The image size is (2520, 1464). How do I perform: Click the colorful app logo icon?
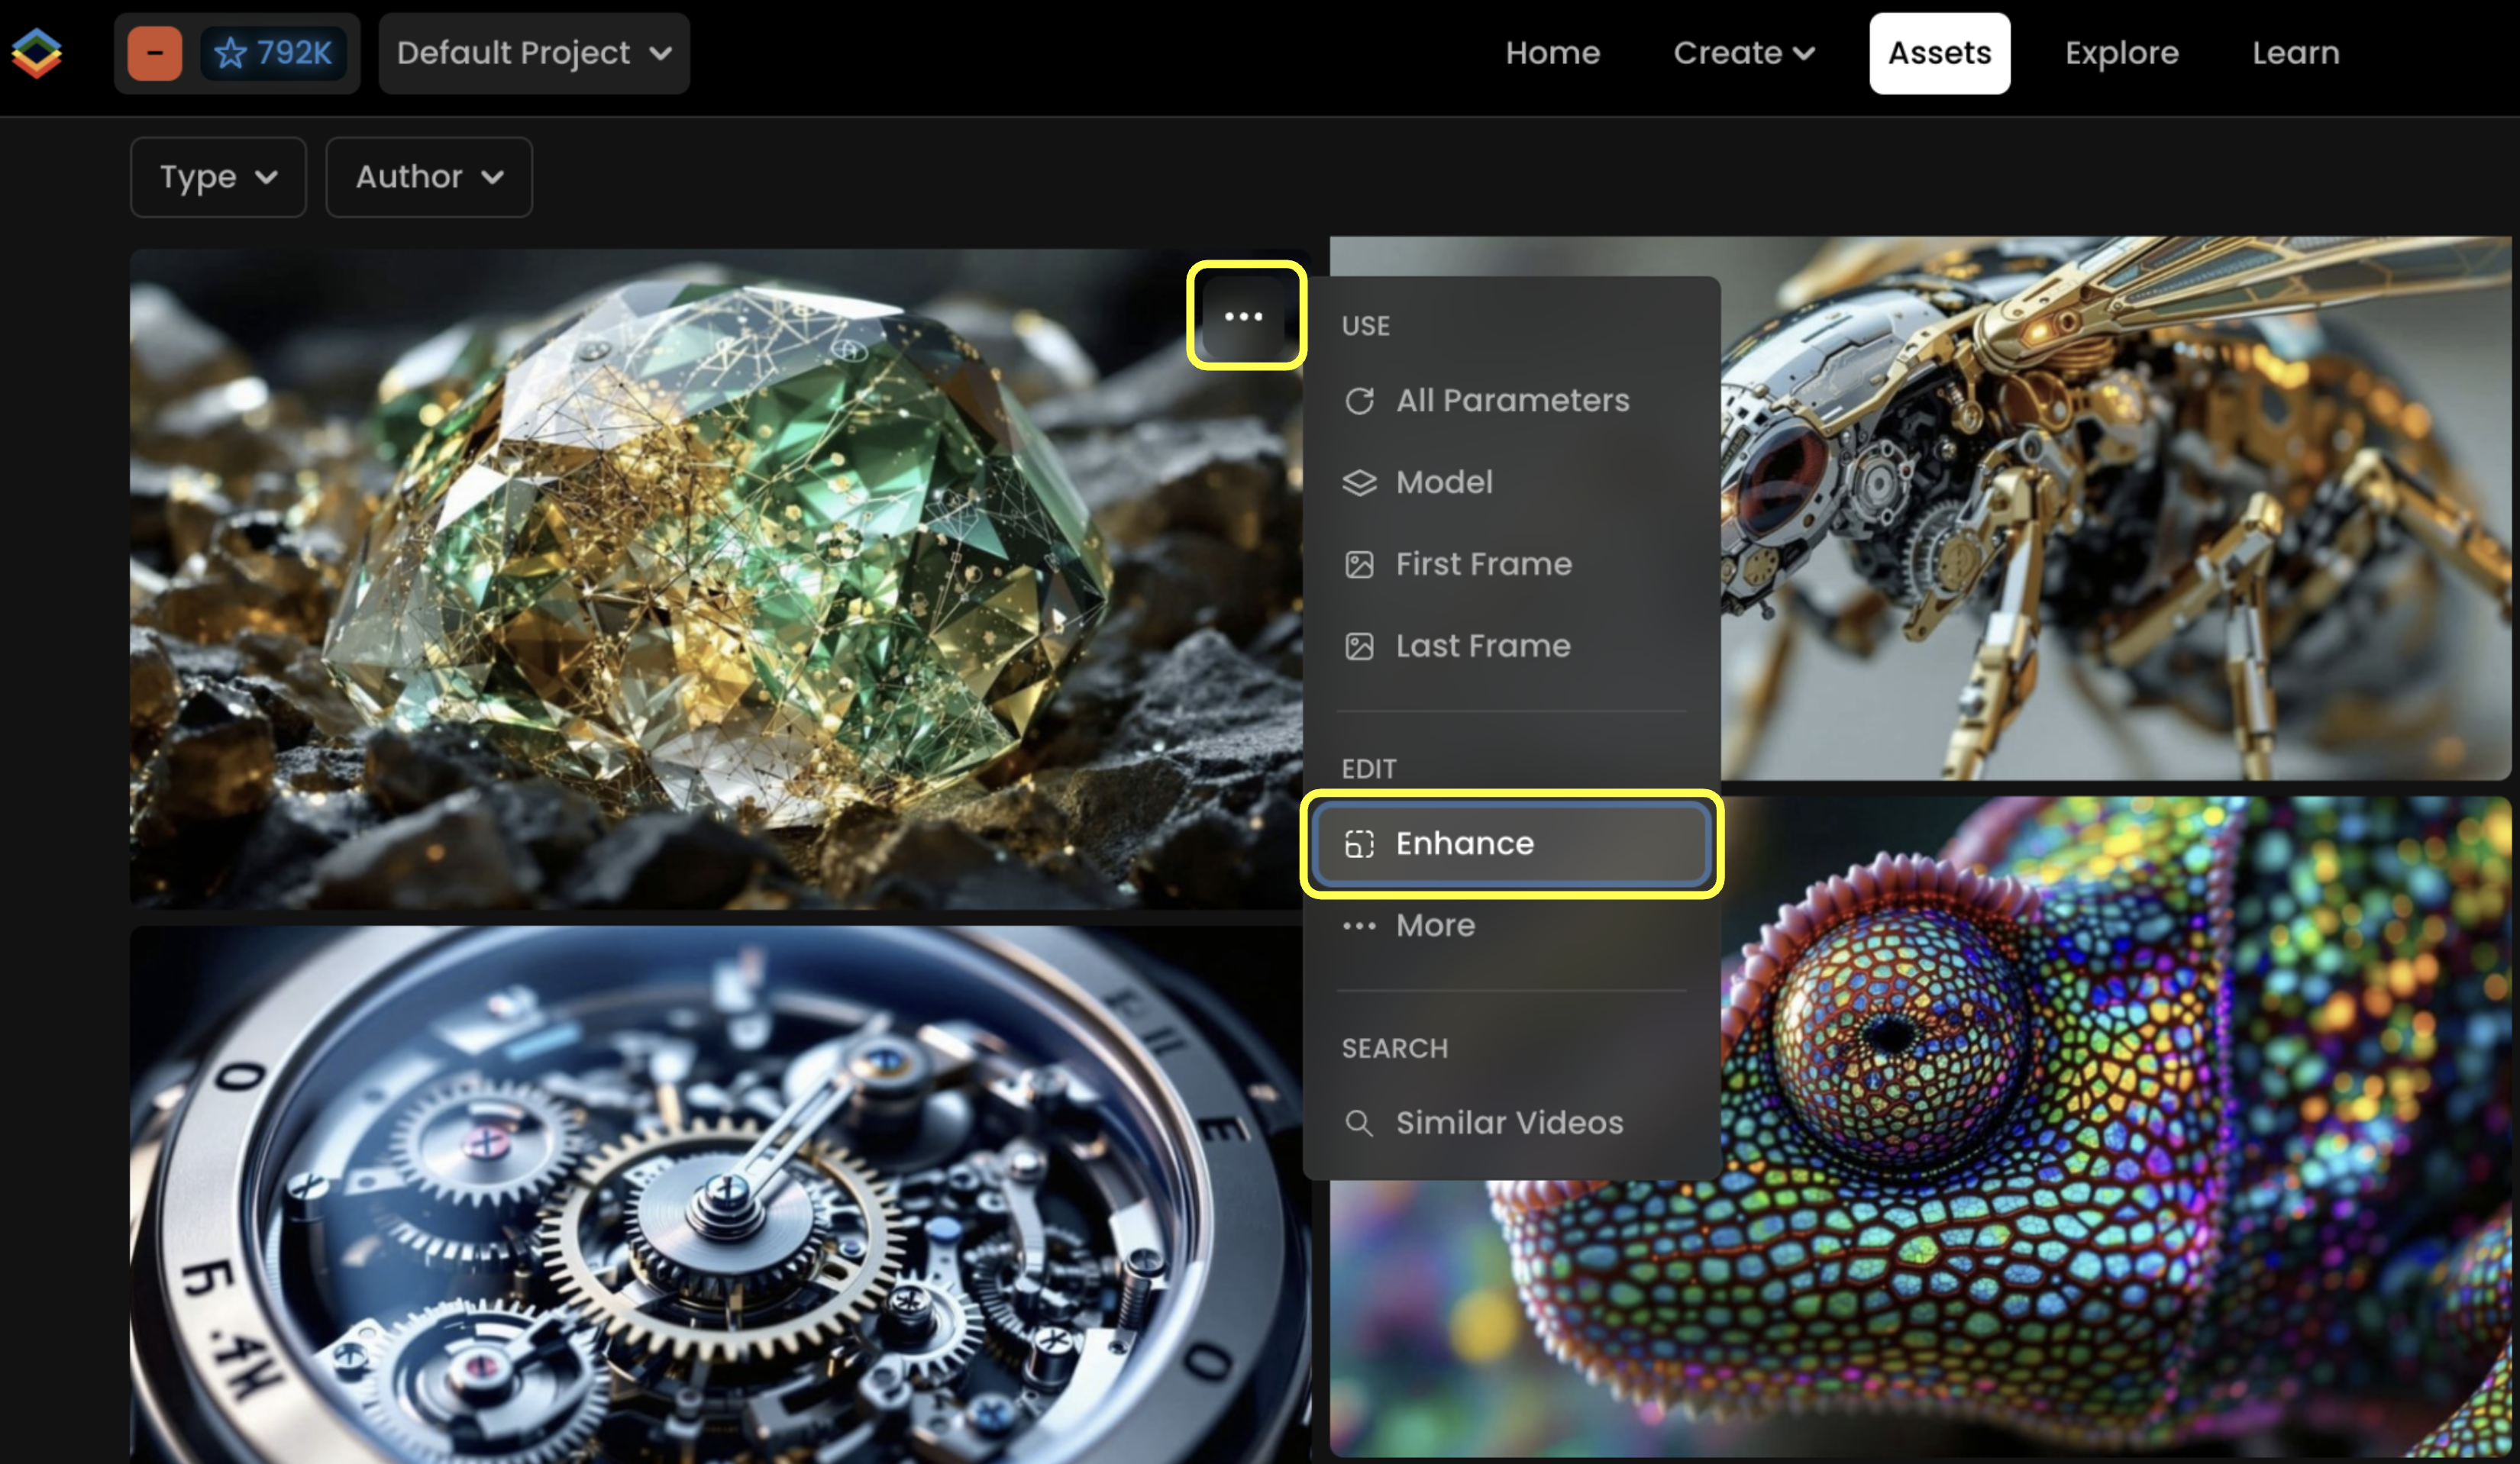(37, 53)
